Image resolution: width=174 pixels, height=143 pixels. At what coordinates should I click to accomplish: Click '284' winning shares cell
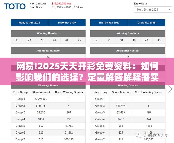pyautogui.click(x=69, y=112)
